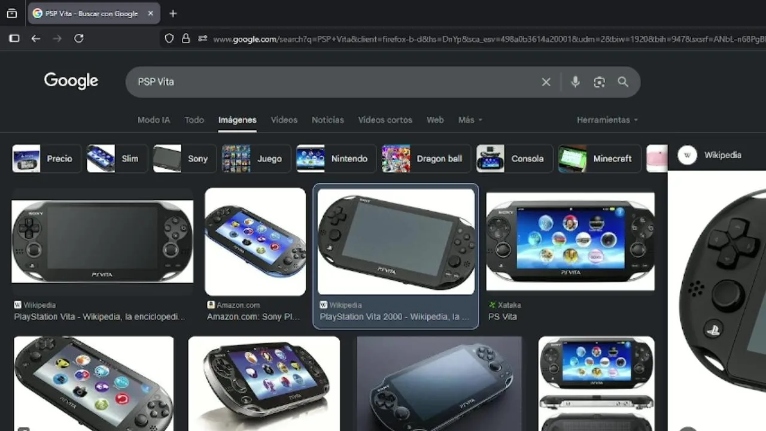Viewport: 766px width, 431px height.
Task: Open a new browser tab
Action: click(173, 13)
